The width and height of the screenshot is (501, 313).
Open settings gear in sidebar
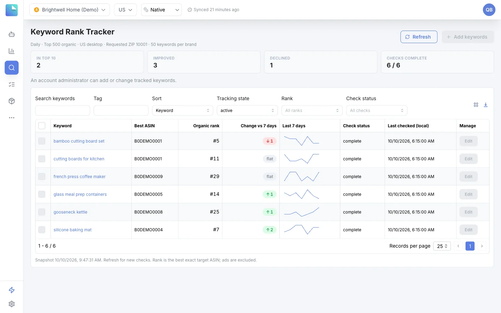point(11,304)
